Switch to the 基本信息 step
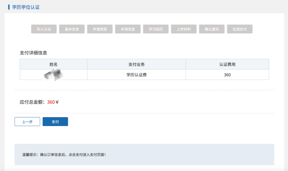Viewport: 288px width, 171px height. (71, 29)
